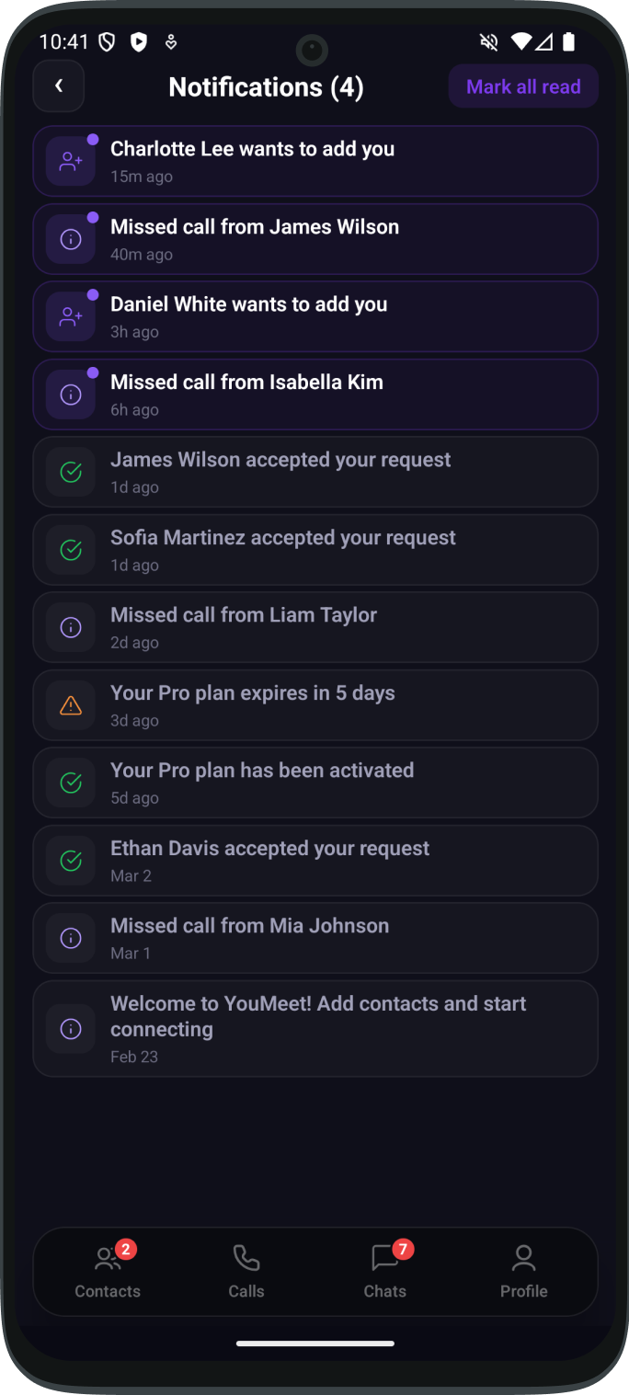This screenshot has height=1395, width=629.
Task: Click the green check icon on Sofia Martinez's notification
Action: [70, 549]
